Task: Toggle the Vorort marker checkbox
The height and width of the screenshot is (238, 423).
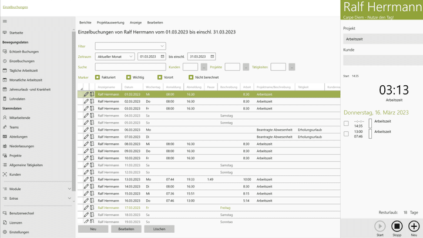Action: 160,77
